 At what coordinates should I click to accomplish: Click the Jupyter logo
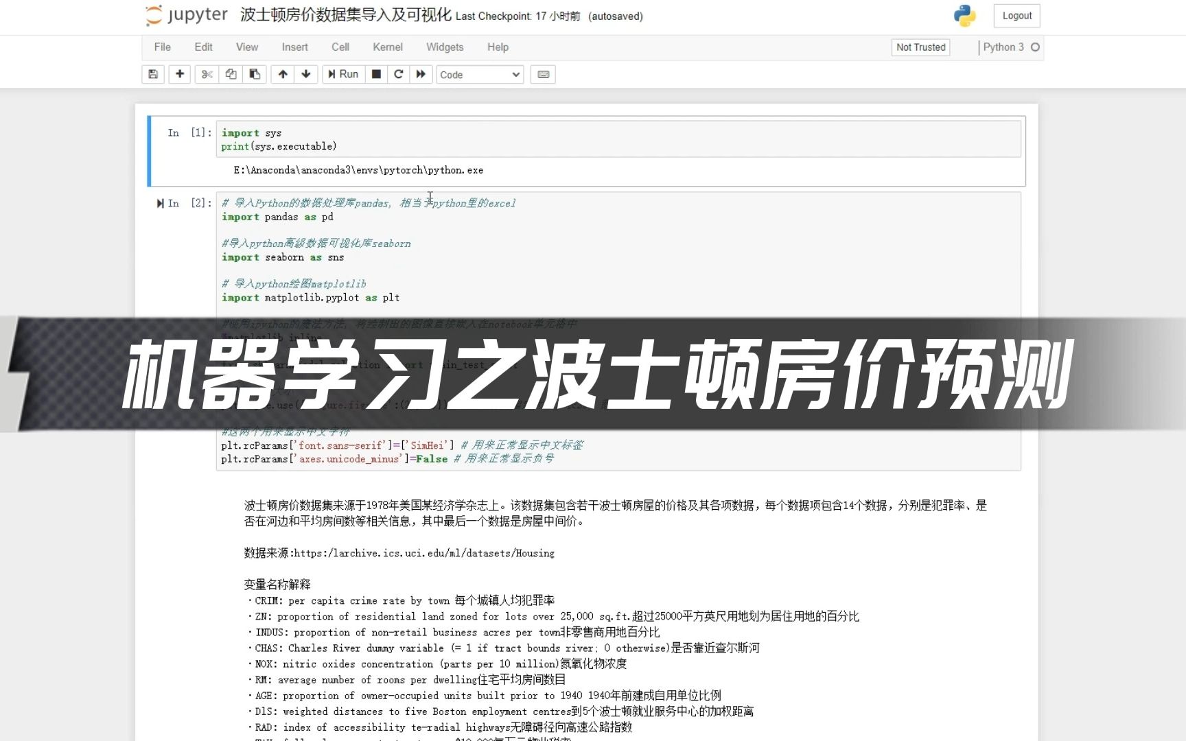[187, 15]
